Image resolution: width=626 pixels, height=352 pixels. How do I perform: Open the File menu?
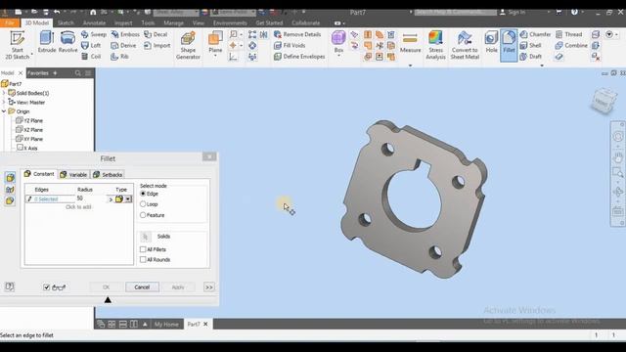10,23
